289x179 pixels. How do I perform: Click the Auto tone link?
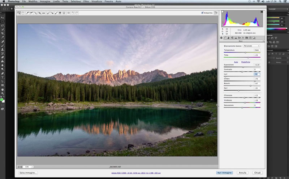pyautogui.click(x=236, y=62)
